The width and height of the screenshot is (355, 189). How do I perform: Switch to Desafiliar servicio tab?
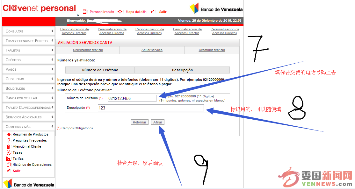(x=212, y=50)
